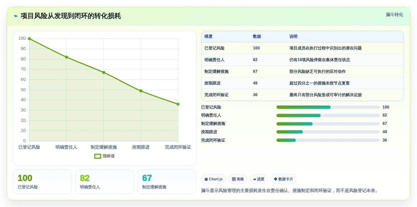The width and height of the screenshot is (417, 207).
Task: Select the Chart.js chip
Action: pos(214,179)
